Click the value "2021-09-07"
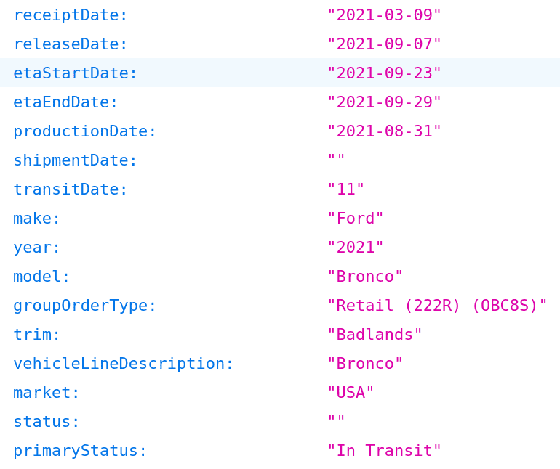The image size is (560, 469). point(384,44)
